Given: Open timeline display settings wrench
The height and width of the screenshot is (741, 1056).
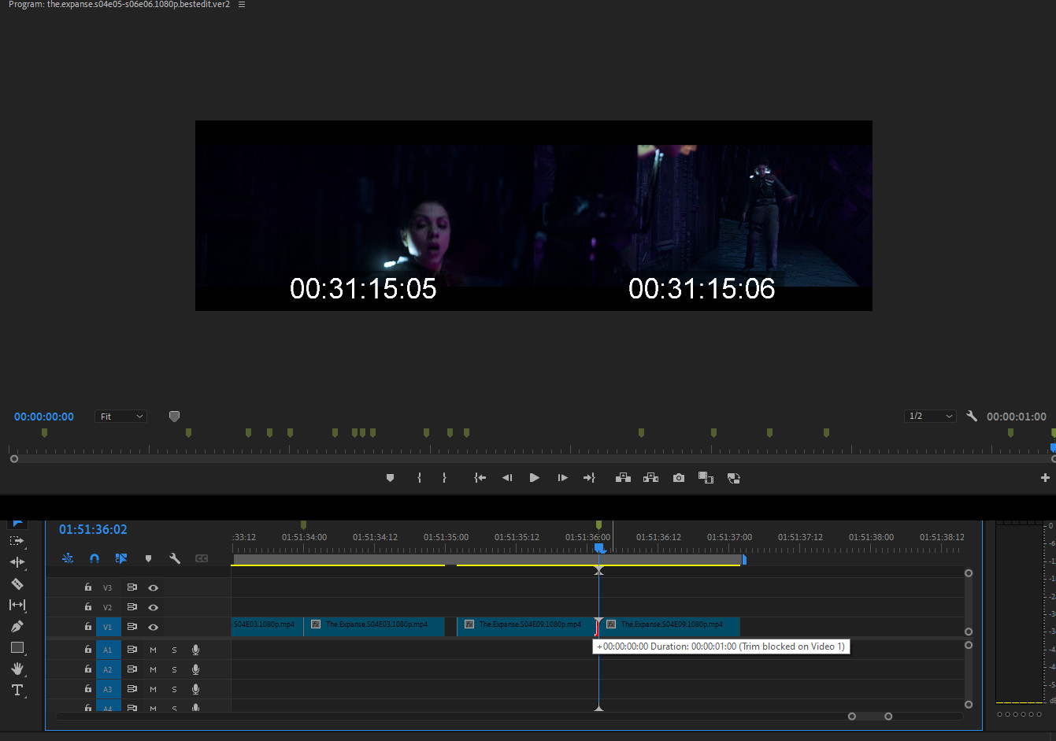Looking at the screenshot, I should click(x=175, y=558).
